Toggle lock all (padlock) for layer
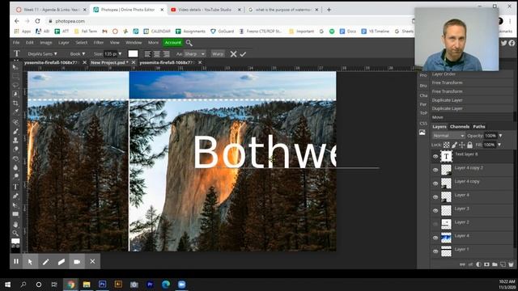 469,145
